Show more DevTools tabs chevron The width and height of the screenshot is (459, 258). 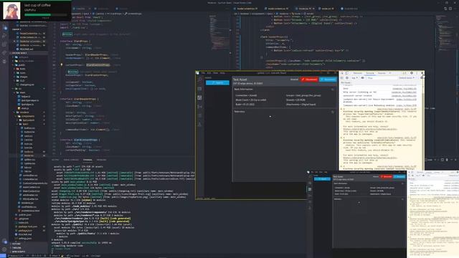(x=390, y=73)
